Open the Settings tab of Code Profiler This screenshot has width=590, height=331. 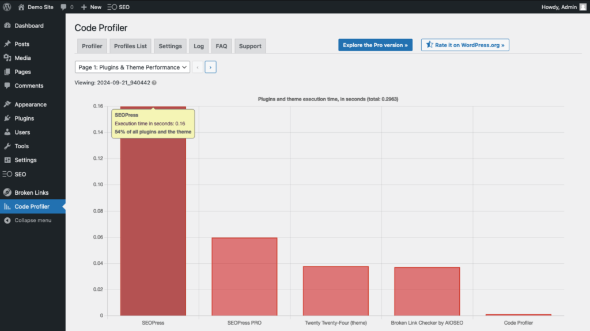tap(170, 46)
